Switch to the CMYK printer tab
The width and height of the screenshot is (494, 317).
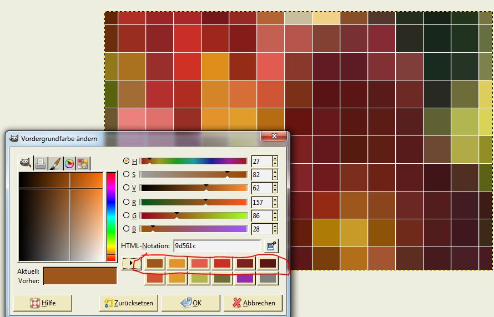[41, 164]
